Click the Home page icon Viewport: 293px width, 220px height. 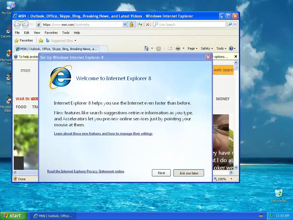146,48
